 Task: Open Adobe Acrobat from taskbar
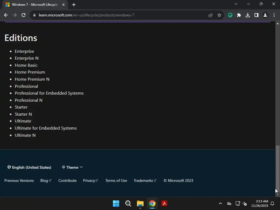pyautogui.click(x=164, y=203)
